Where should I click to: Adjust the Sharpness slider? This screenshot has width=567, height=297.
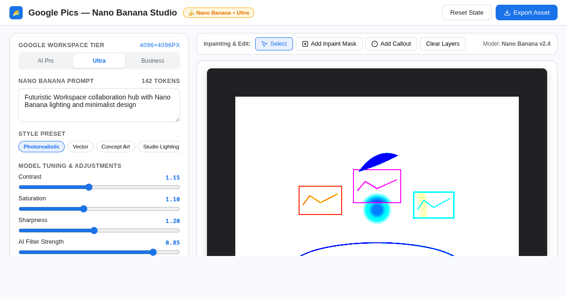click(x=99, y=231)
